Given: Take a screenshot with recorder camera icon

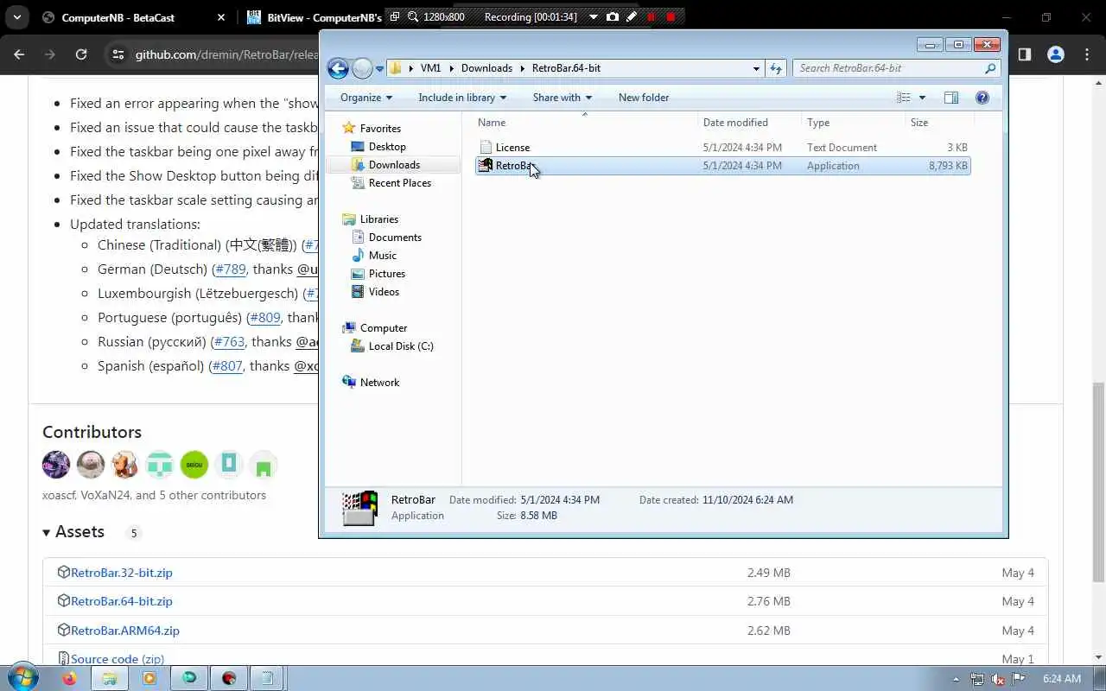Looking at the screenshot, I should (x=613, y=16).
